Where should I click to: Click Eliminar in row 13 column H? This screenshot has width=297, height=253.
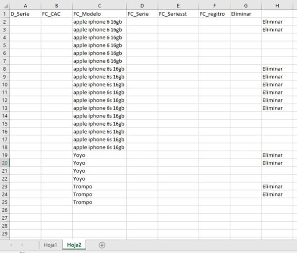click(277, 108)
